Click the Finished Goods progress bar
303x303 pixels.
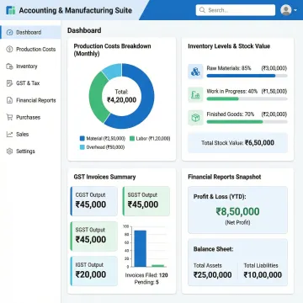click(247, 122)
